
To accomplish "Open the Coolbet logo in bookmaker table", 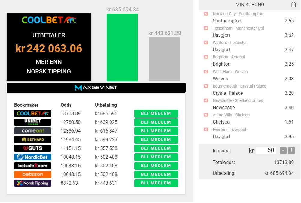I will [33, 113].
